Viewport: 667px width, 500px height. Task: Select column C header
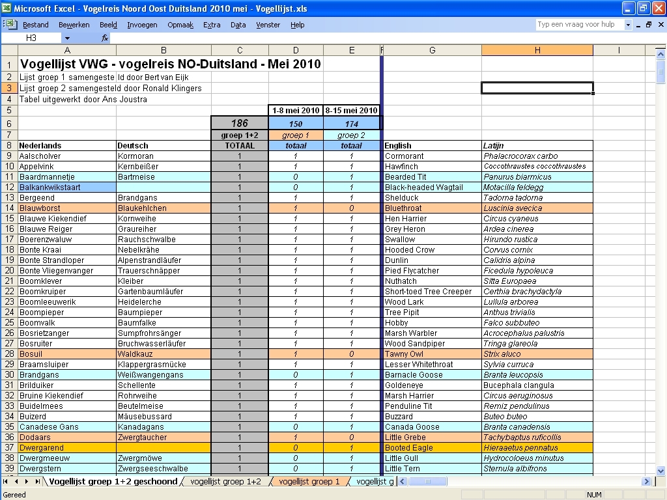[x=240, y=50]
